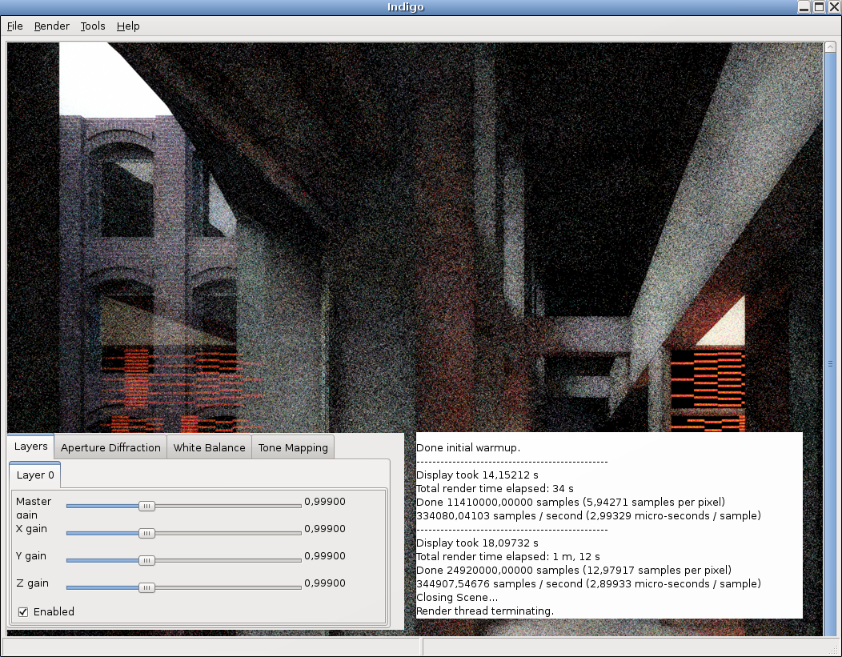Open the Tools menu
Screen dimensions: 842x657
pyautogui.click(x=92, y=26)
